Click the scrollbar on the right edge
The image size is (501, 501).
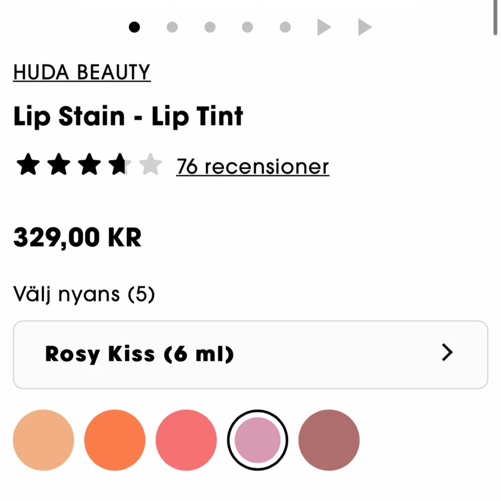coord(496,18)
